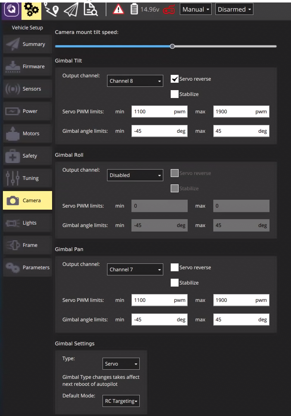Click the Firmware download icon
Screen dimensions: 291x416
[13, 67]
